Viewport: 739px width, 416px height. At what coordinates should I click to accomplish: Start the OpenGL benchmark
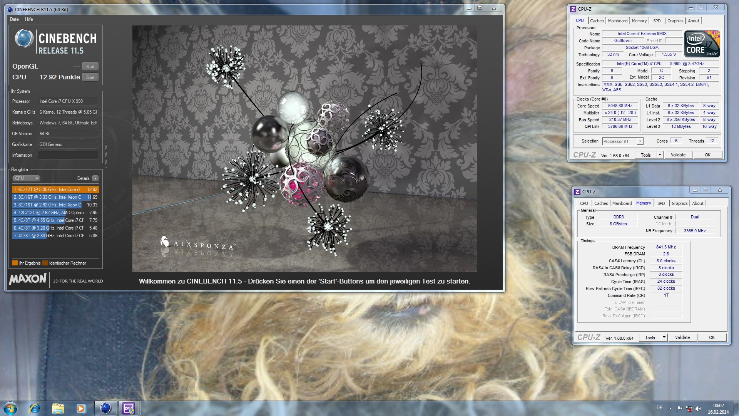tap(90, 66)
